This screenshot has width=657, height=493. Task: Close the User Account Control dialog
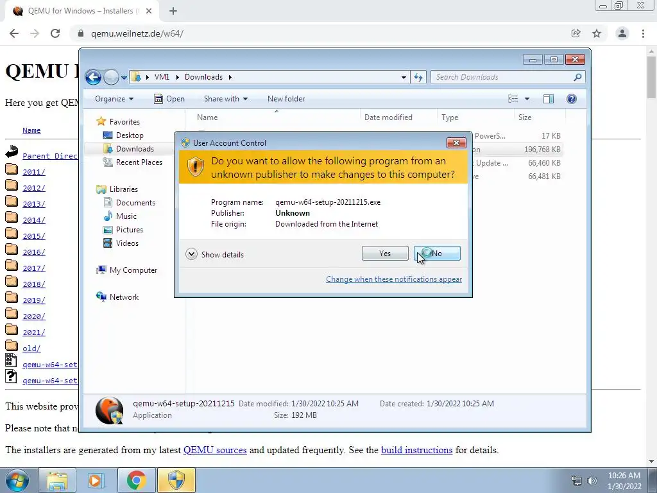coord(456,143)
